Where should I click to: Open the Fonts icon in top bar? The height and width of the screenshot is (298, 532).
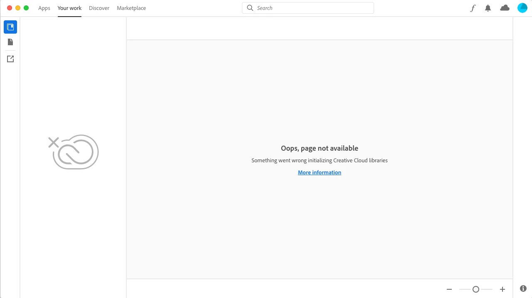coord(473,8)
